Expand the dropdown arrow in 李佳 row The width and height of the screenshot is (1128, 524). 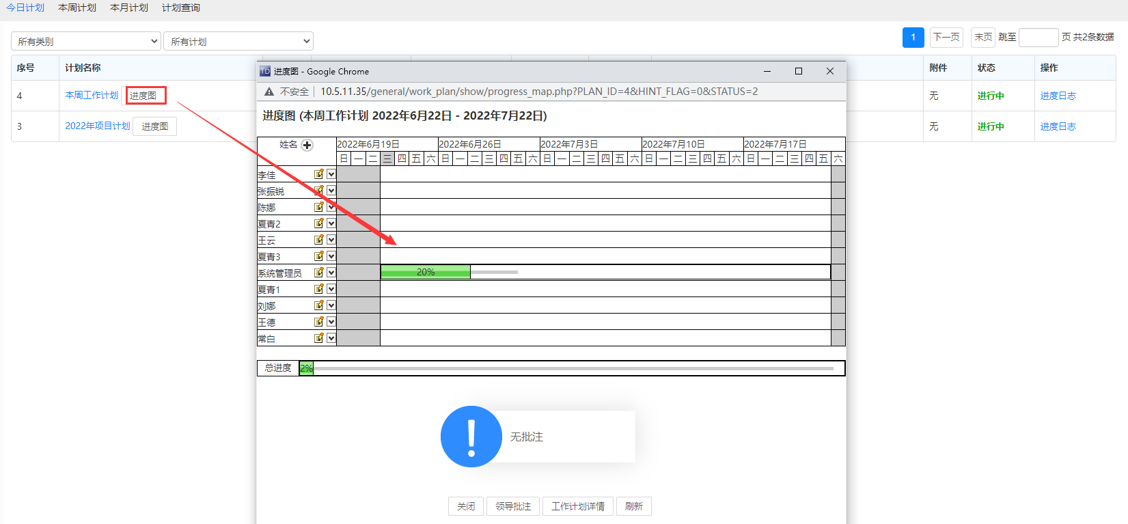(x=331, y=174)
